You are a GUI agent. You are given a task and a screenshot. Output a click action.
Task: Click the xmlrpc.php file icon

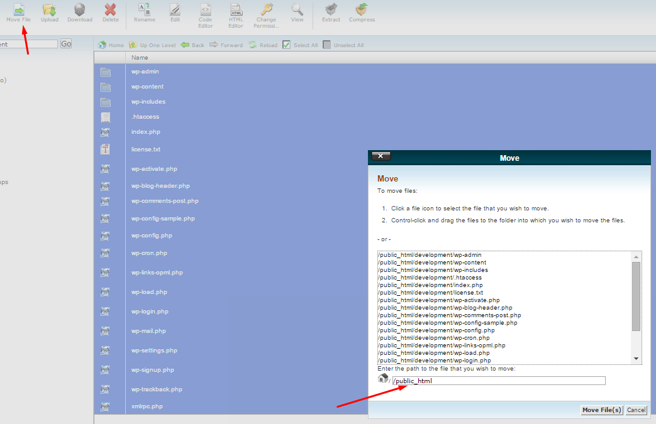[x=105, y=406]
